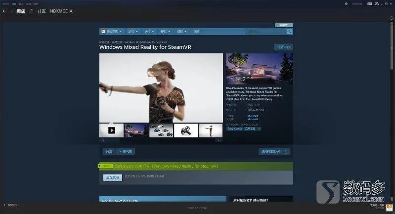Open the wishlist button above store menu
The width and height of the screenshot is (395, 214).
pyautogui.click(x=284, y=25)
